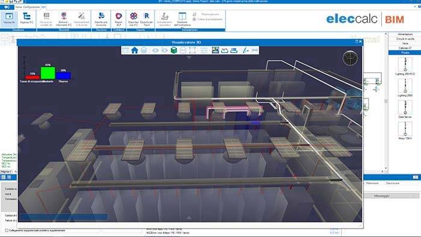Switch to the Home ribbon tab
This screenshot has width=421, height=237.
(18, 7)
